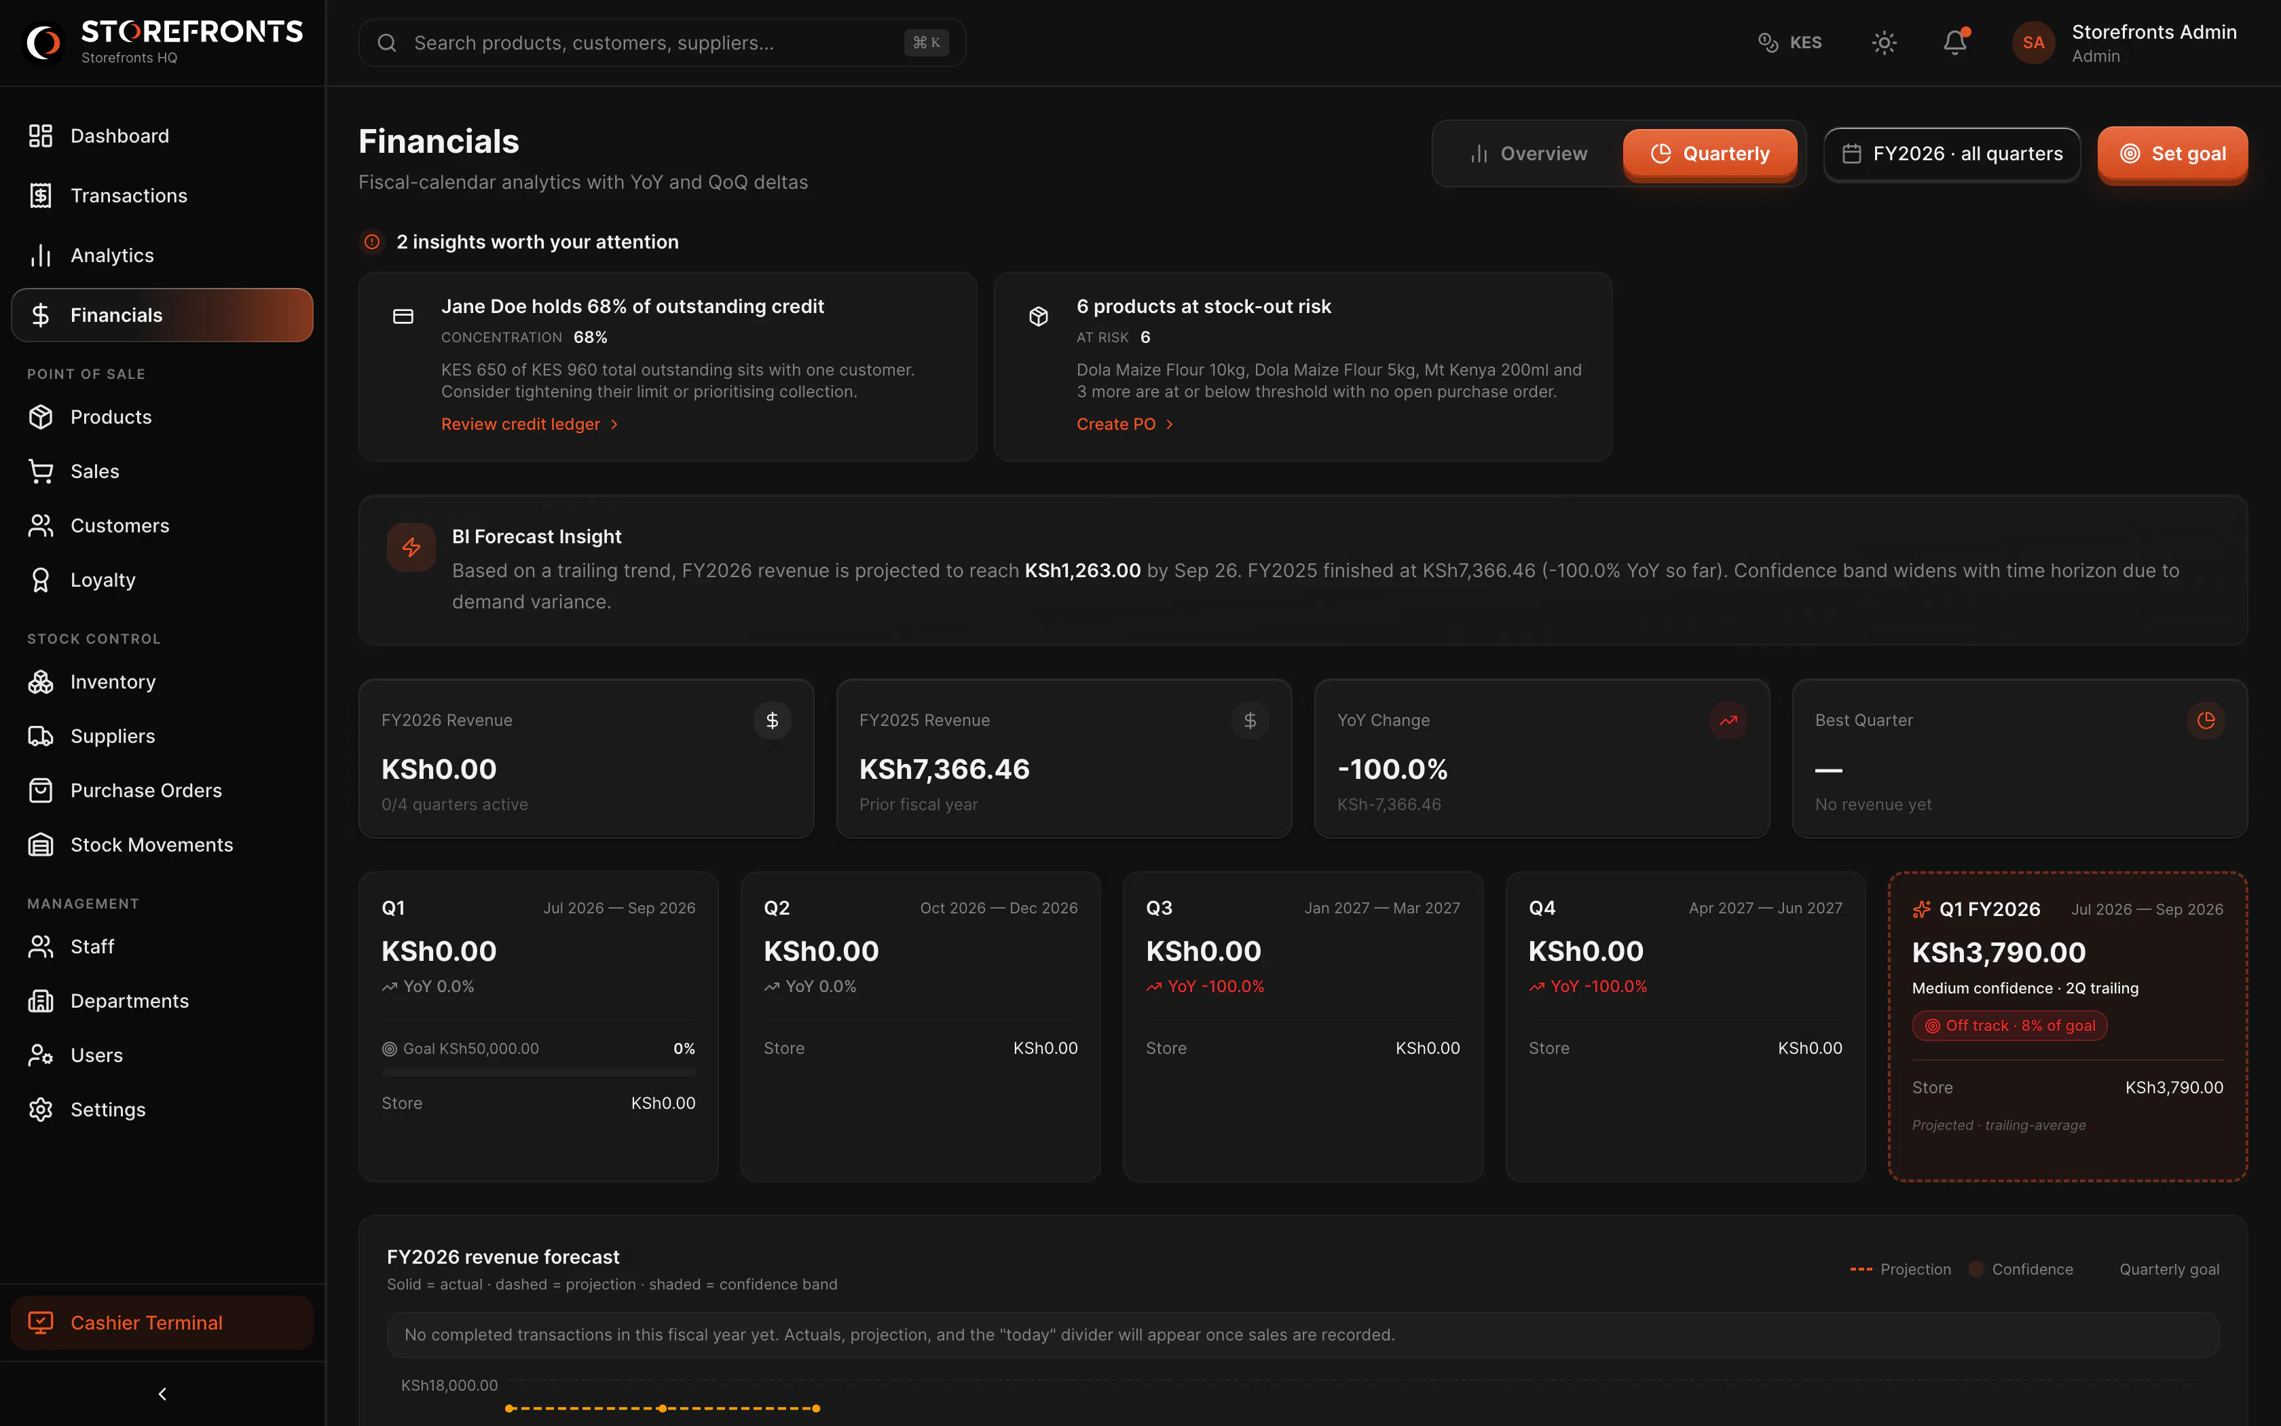Select the Financials sidebar item
This screenshot has height=1426, width=2281.
(x=162, y=315)
